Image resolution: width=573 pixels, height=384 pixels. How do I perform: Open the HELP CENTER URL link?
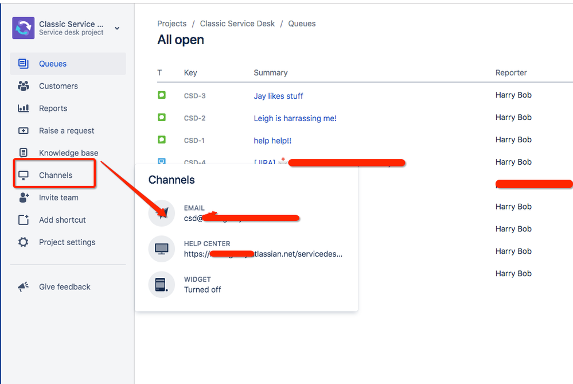tap(263, 254)
